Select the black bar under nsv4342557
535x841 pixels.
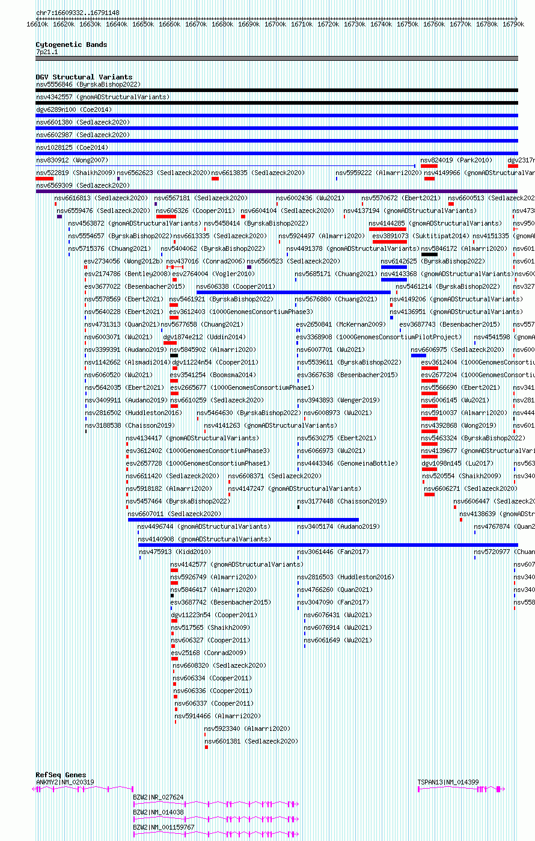pos(277,103)
